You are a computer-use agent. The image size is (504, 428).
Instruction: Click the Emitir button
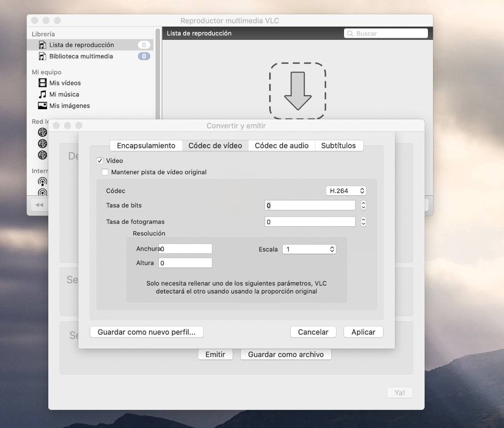click(215, 354)
